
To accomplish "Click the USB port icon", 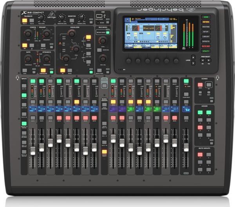I will tap(99, 16).
